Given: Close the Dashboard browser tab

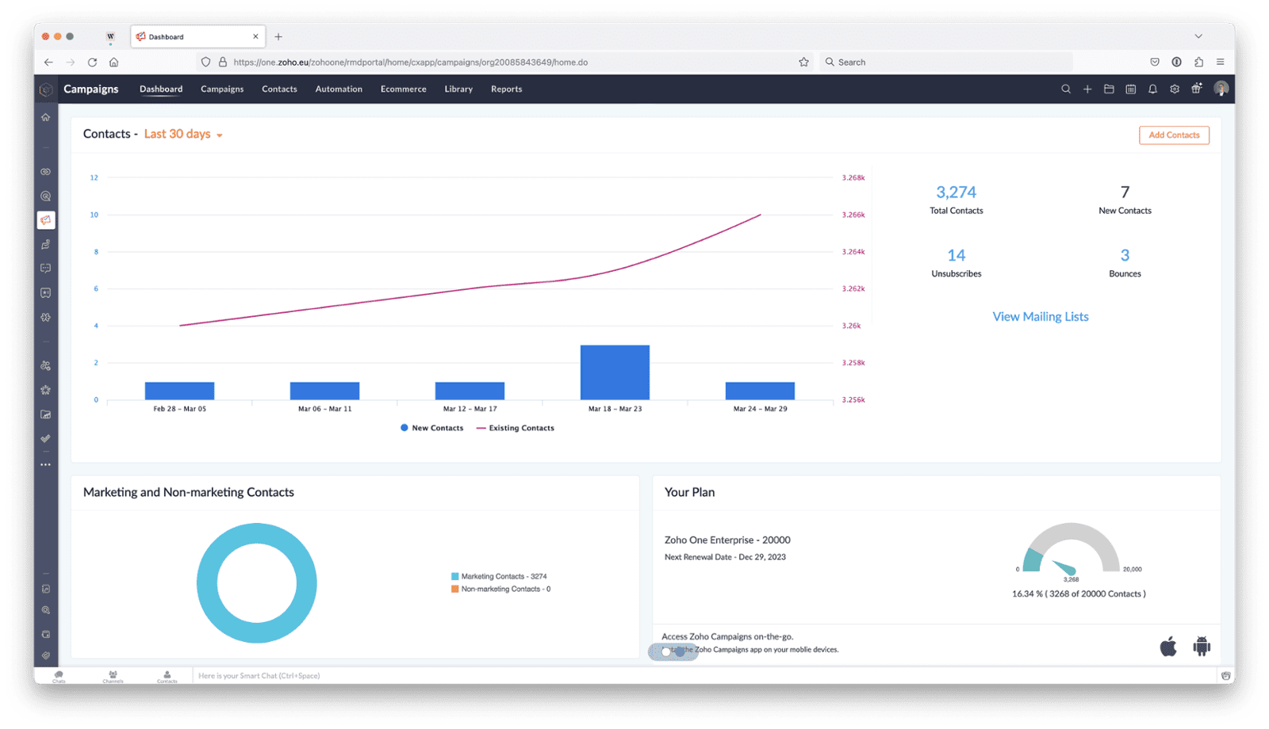Looking at the screenshot, I should point(255,36).
